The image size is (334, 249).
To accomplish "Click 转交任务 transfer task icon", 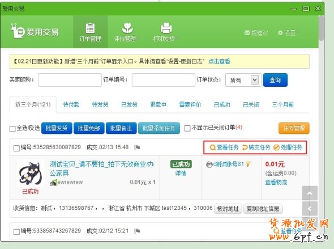I will [245, 147].
